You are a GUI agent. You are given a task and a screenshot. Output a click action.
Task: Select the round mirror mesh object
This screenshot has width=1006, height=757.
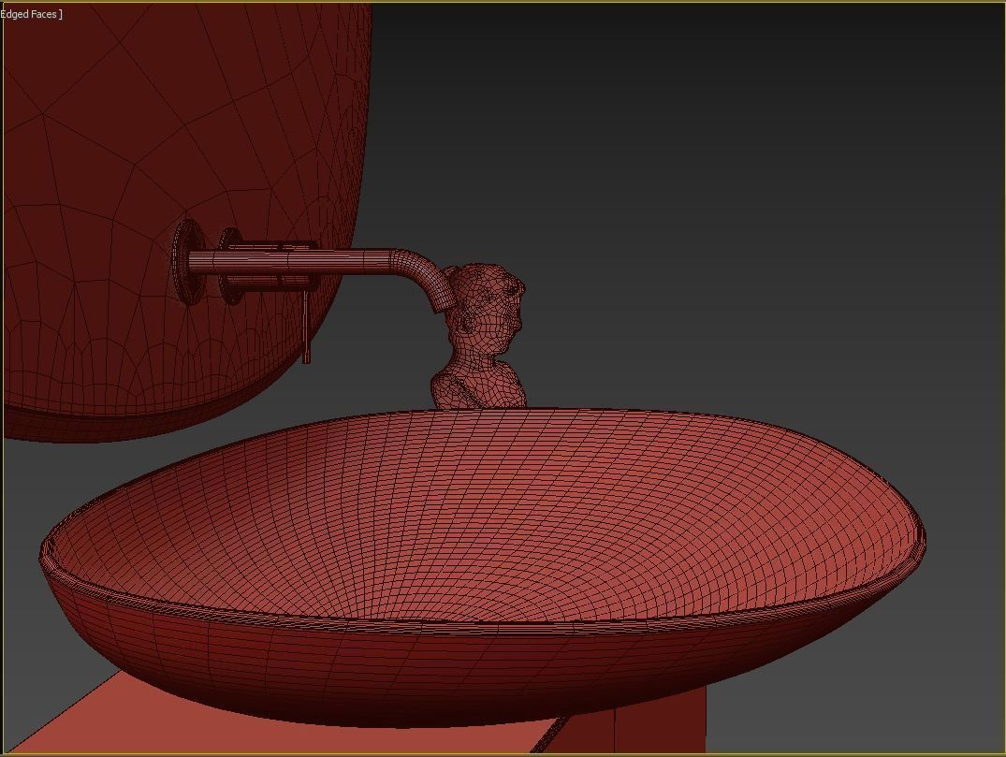click(186, 222)
